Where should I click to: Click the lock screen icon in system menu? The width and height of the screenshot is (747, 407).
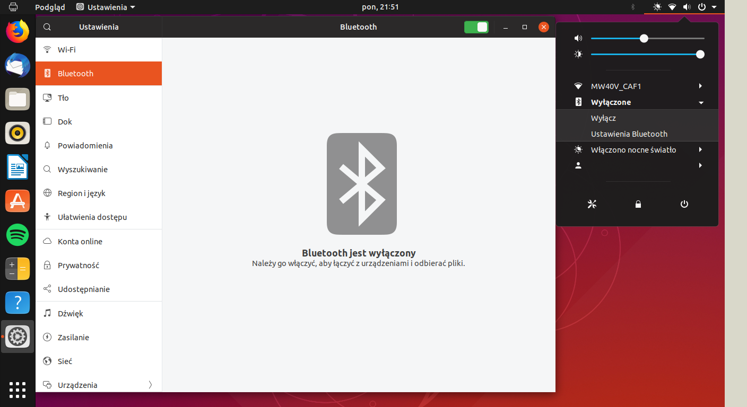pyautogui.click(x=638, y=204)
